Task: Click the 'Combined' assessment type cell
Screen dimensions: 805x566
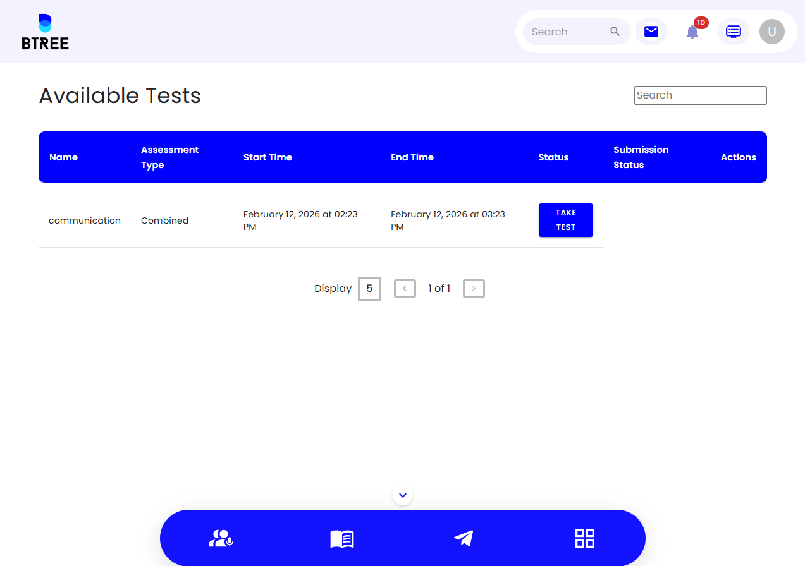Action: [x=164, y=220]
